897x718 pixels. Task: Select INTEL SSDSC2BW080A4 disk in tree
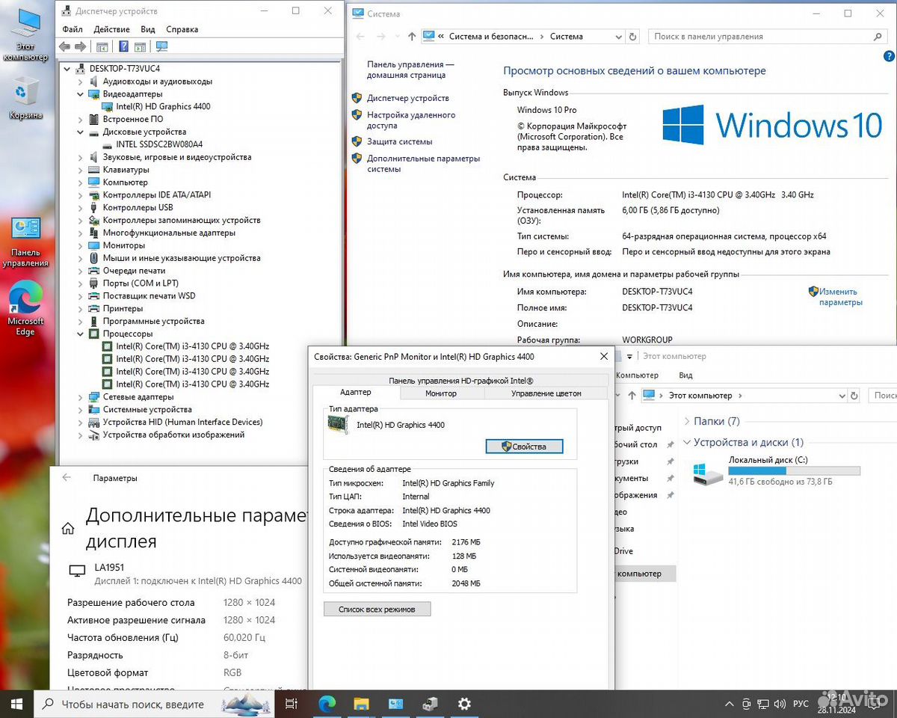[159, 144]
